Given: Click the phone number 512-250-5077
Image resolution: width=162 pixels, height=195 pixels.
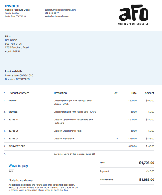Looking at the screenshot, I should 52,13.
